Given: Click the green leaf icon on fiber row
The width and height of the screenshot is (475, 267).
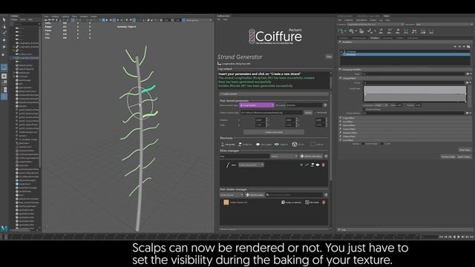Looking at the screenshot, I should click(x=301, y=165).
